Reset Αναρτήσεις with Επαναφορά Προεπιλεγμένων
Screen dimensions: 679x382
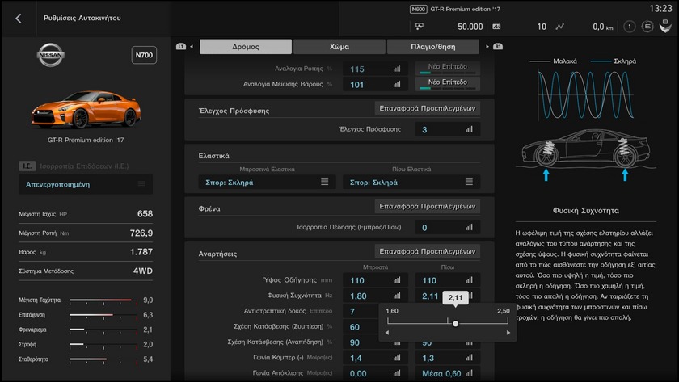click(427, 252)
